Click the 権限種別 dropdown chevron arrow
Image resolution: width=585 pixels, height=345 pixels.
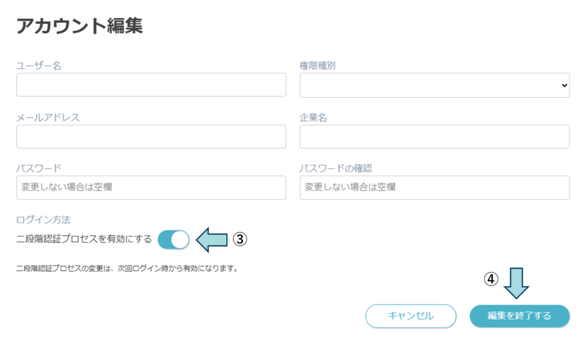[x=564, y=85]
